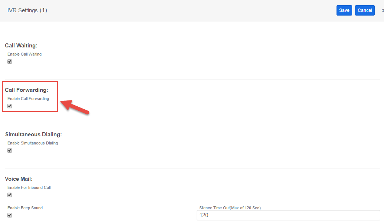Click the Save button
This screenshot has height=223, width=384.
[x=344, y=10]
